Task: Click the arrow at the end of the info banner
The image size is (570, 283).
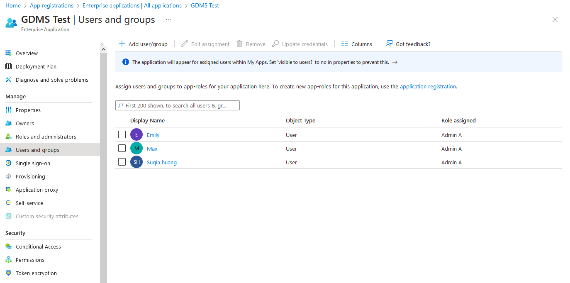Action: click(x=395, y=62)
